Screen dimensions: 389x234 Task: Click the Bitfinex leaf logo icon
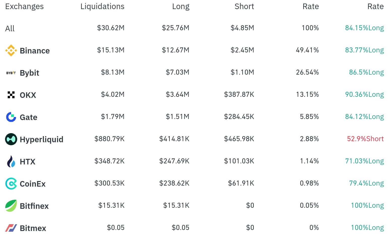(x=11, y=206)
